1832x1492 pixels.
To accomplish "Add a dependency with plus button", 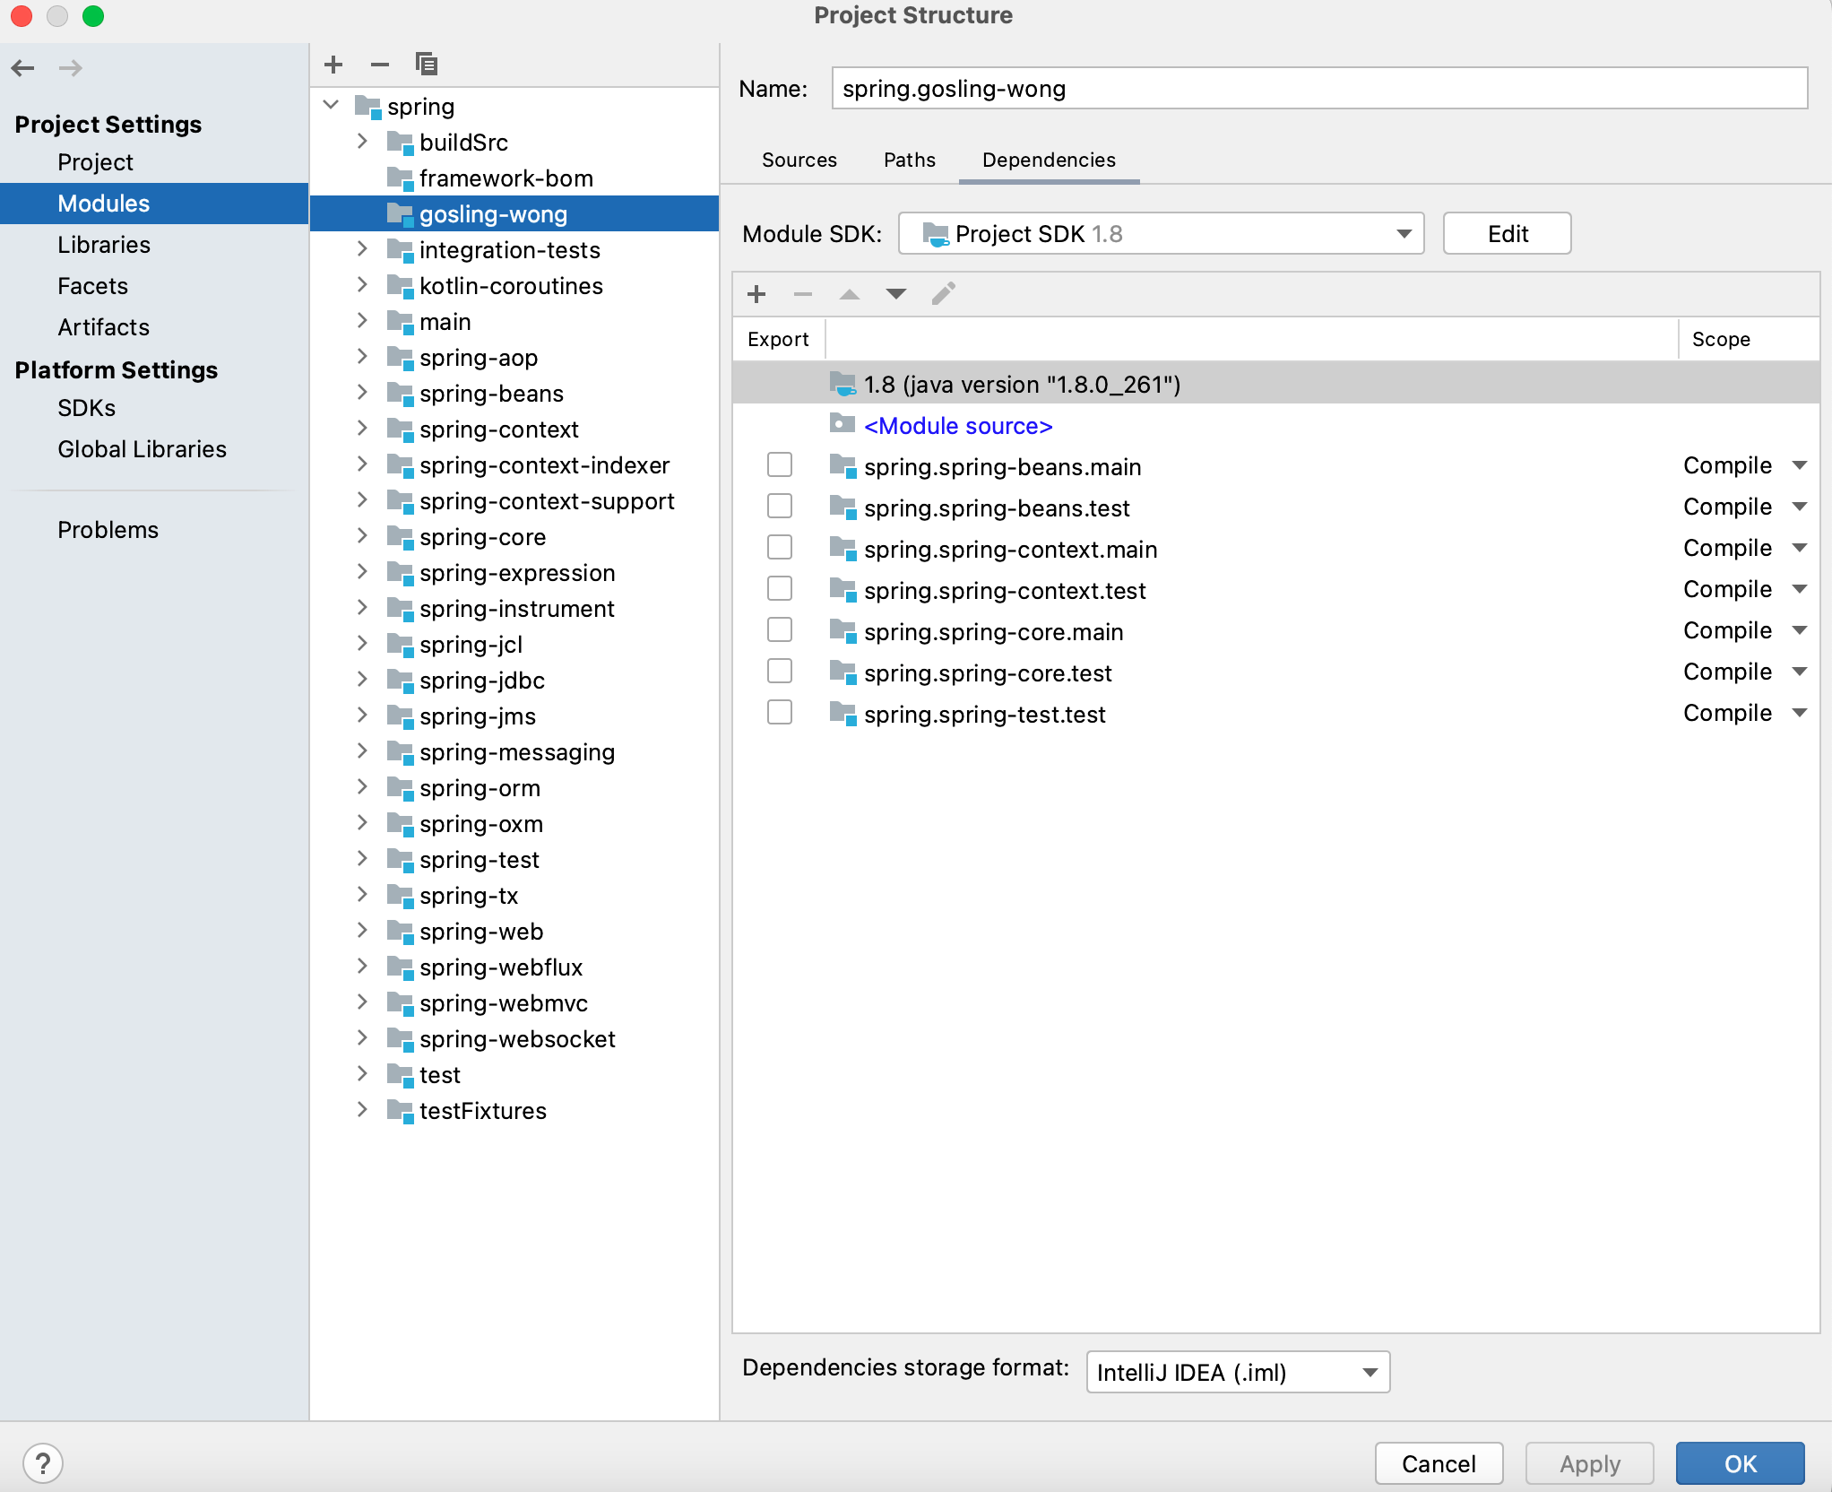I will (756, 294).
